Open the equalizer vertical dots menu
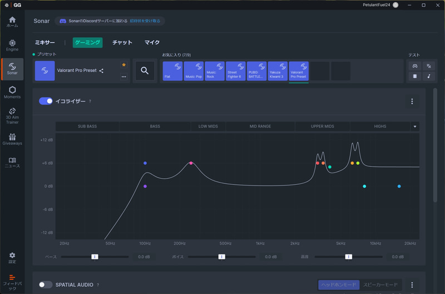This screenshot has width=445, height=294. point(412,101)
